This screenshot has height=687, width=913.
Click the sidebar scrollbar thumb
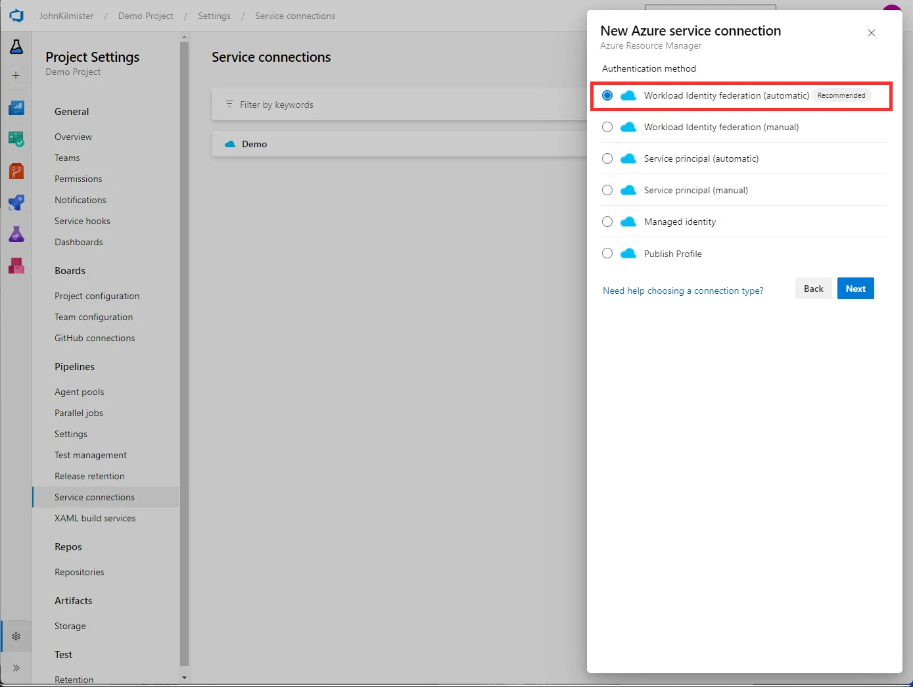pyautogui.click(x=184, y=354)
